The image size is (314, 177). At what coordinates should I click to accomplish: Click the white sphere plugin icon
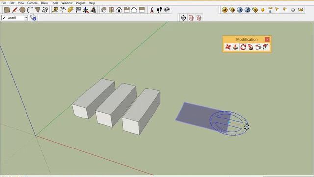pyautogui.click(x=293, y=10)
